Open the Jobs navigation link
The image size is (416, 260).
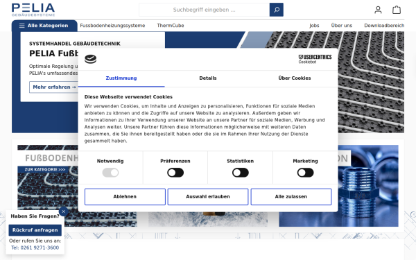(314, 26)
